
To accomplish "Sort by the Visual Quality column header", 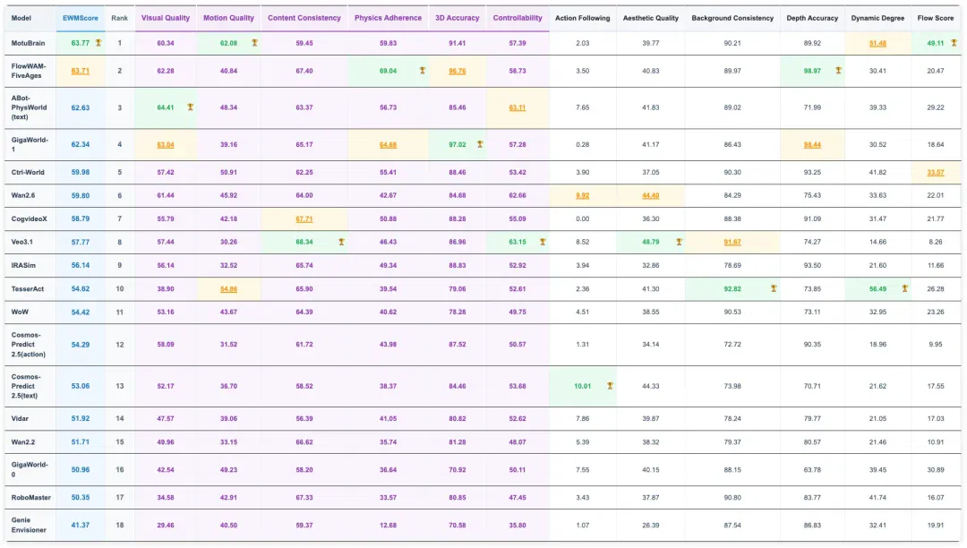I will pyautogui.click(x=166, y=18).
